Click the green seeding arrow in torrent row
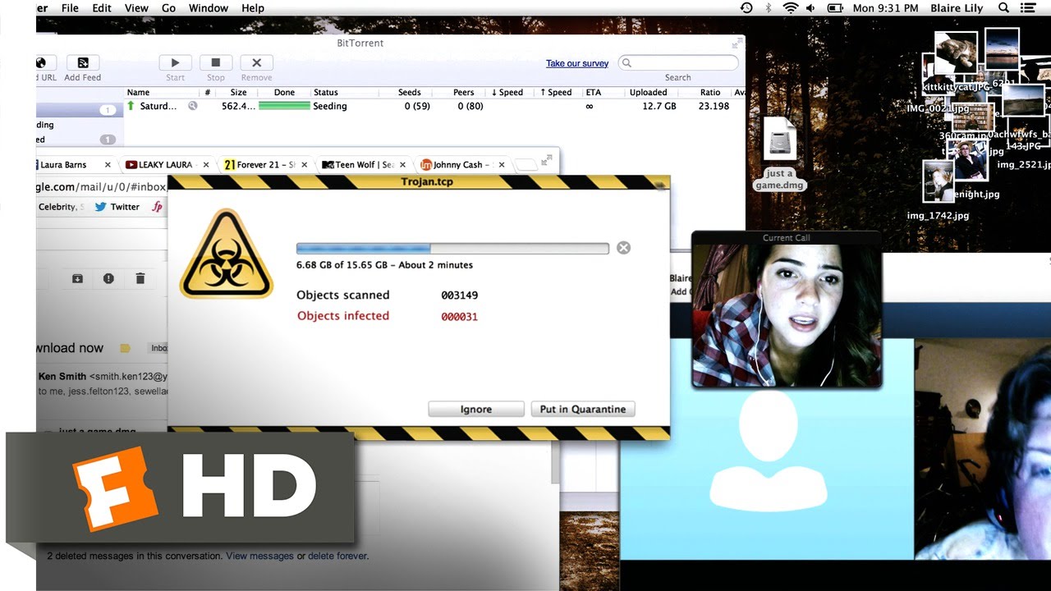The image size is (1051, 591). pyautogui.click(x=131, y=106)
